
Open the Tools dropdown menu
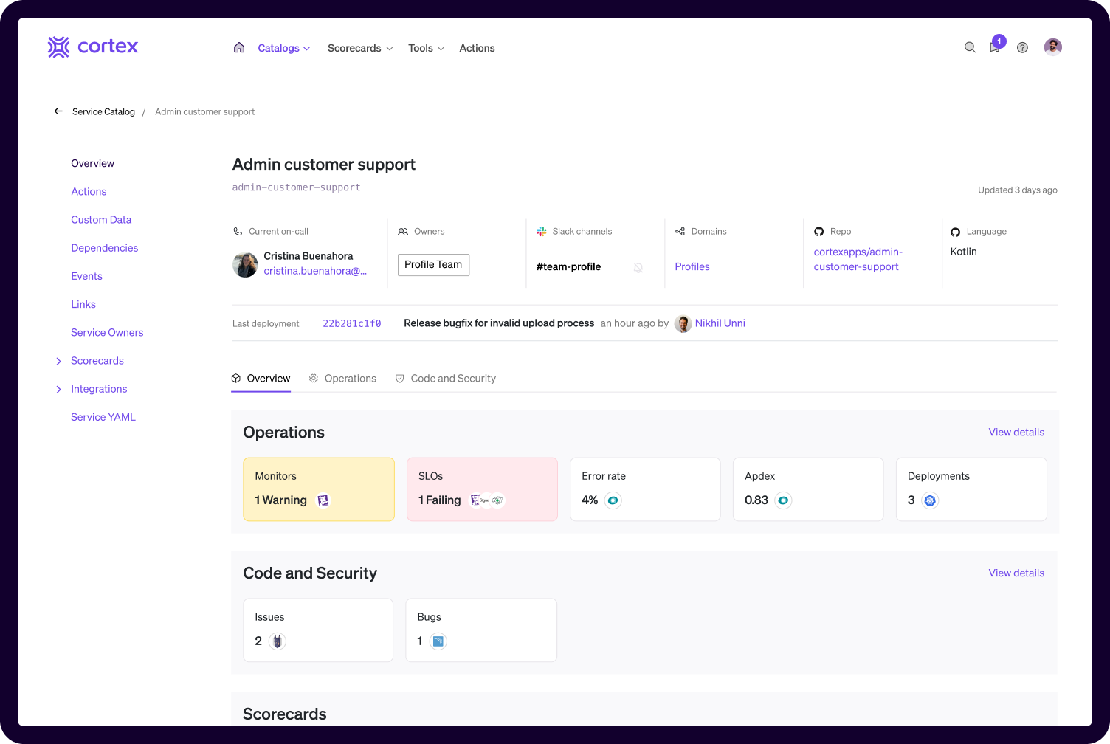pos(426,48)
